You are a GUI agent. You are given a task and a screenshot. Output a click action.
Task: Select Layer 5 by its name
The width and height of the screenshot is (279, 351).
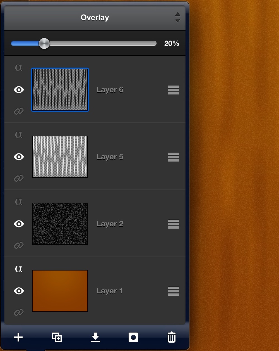tap(110, 157)
